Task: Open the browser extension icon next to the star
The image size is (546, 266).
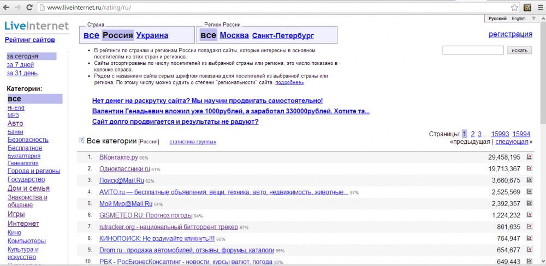Action: [x=527, y=7]
